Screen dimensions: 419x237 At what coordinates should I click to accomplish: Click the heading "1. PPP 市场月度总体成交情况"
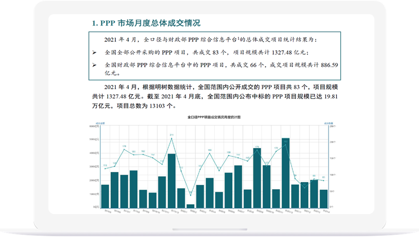pos(146,23)
